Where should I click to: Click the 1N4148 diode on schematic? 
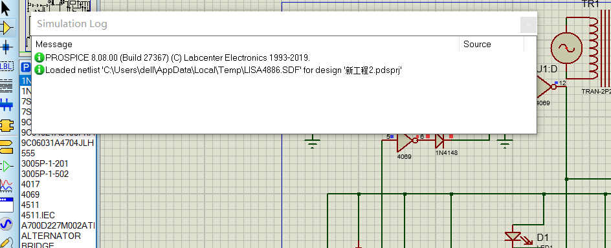440,139
